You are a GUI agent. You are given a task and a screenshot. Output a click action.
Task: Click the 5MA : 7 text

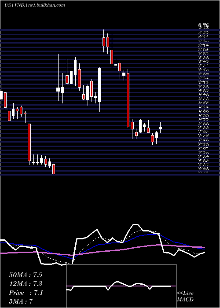pos(21,301)
